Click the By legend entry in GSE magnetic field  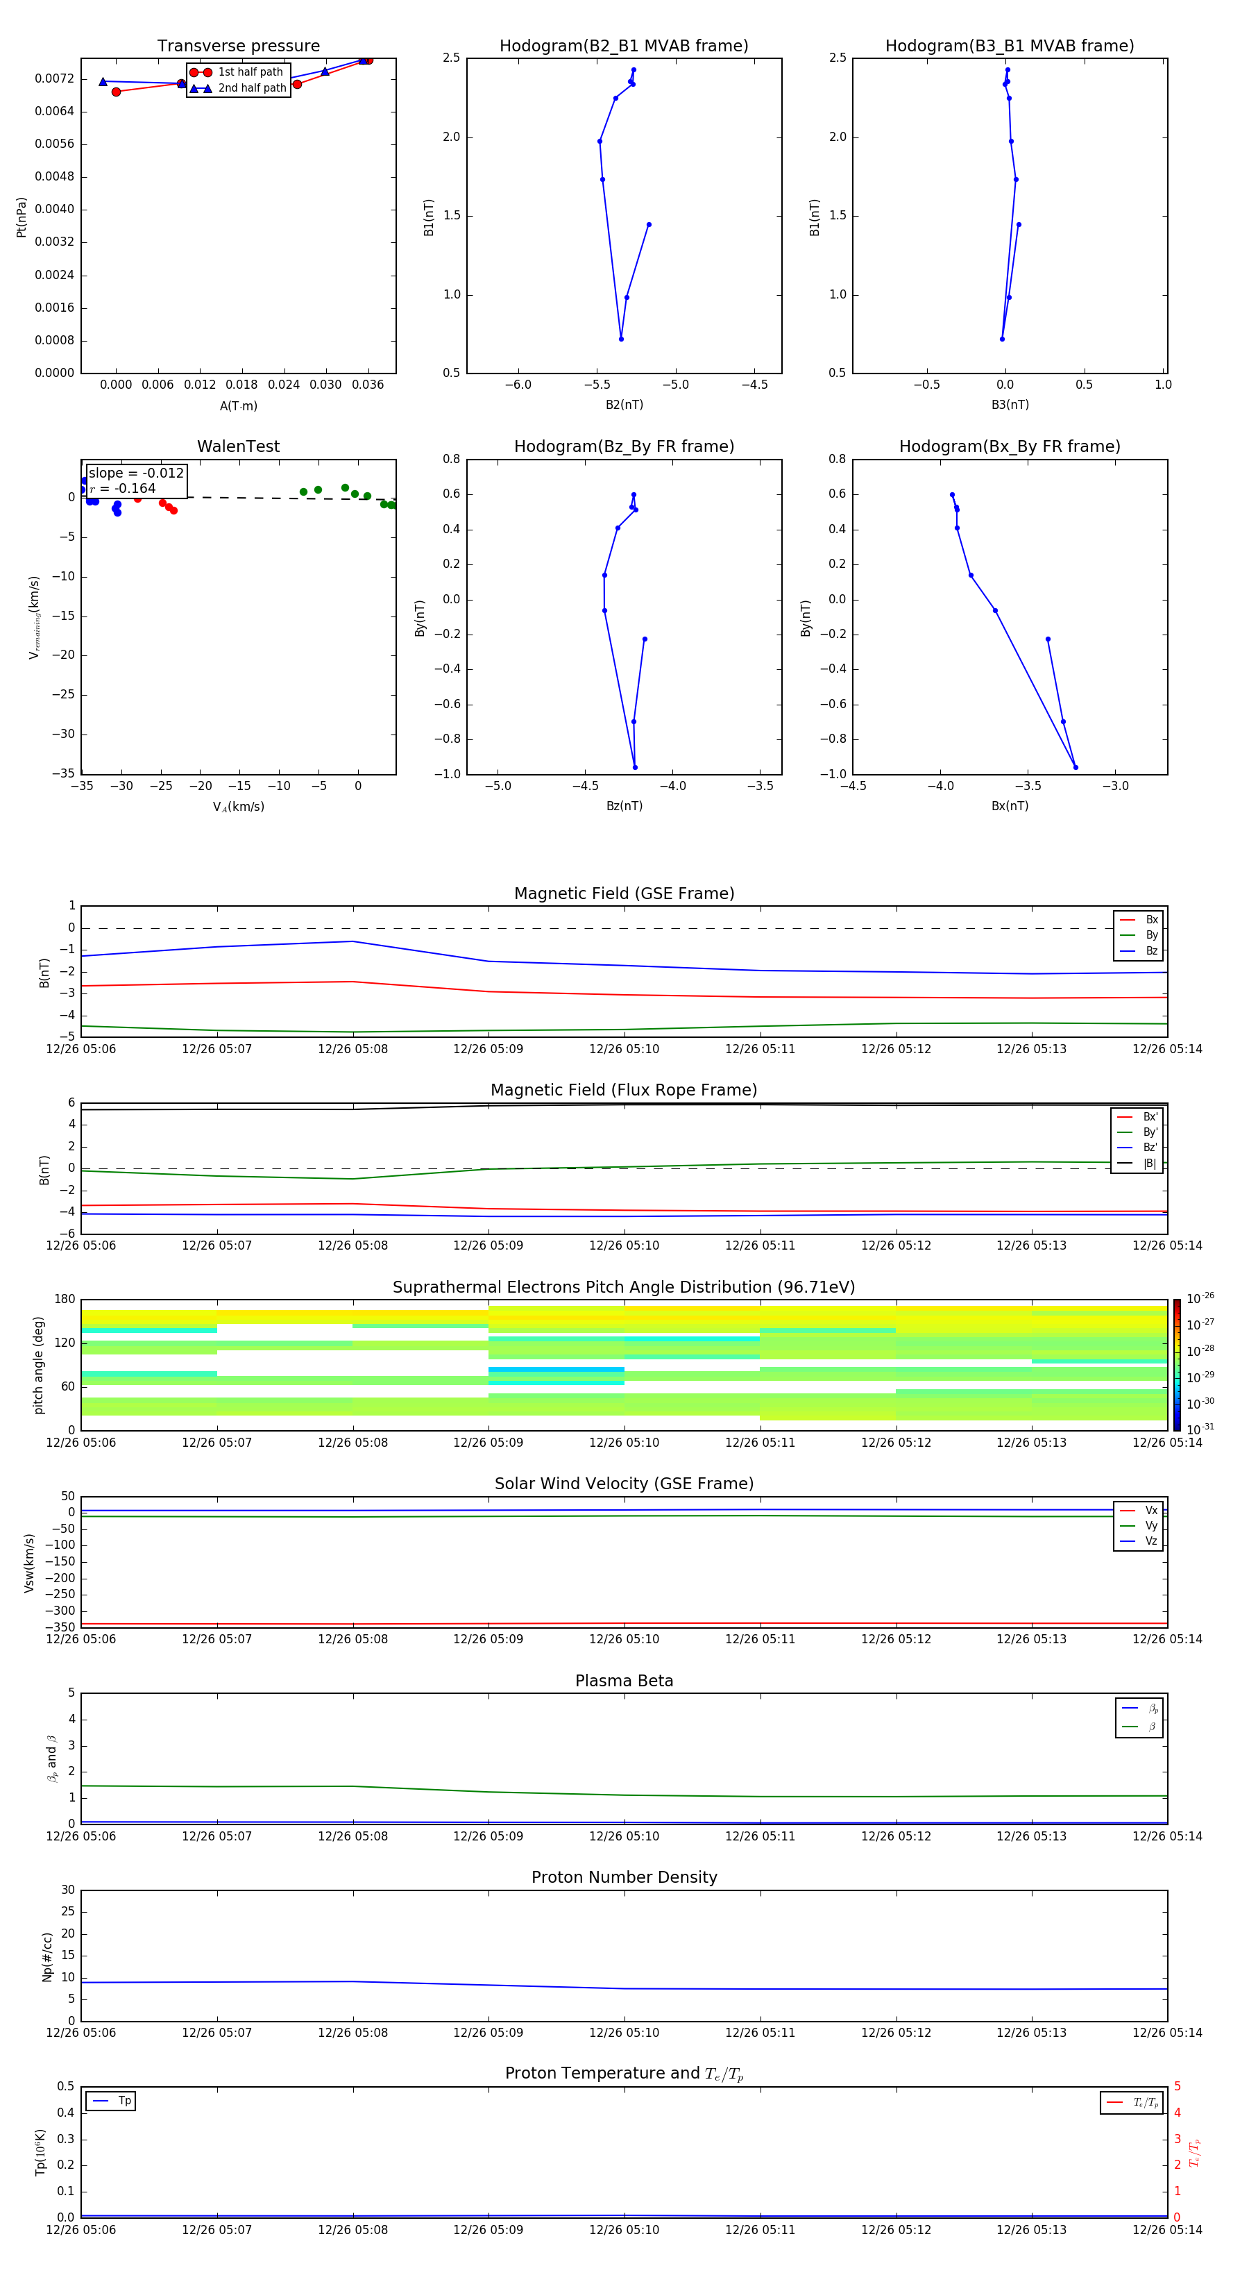click(1139, 936)
